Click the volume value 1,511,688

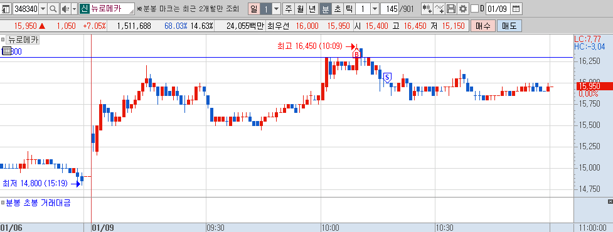pyautogui.click(x=134, y=26)
